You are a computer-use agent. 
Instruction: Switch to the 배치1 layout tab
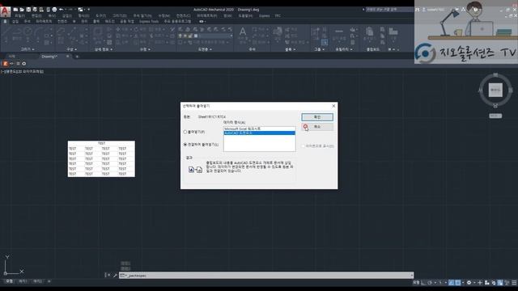click(23, 281)
